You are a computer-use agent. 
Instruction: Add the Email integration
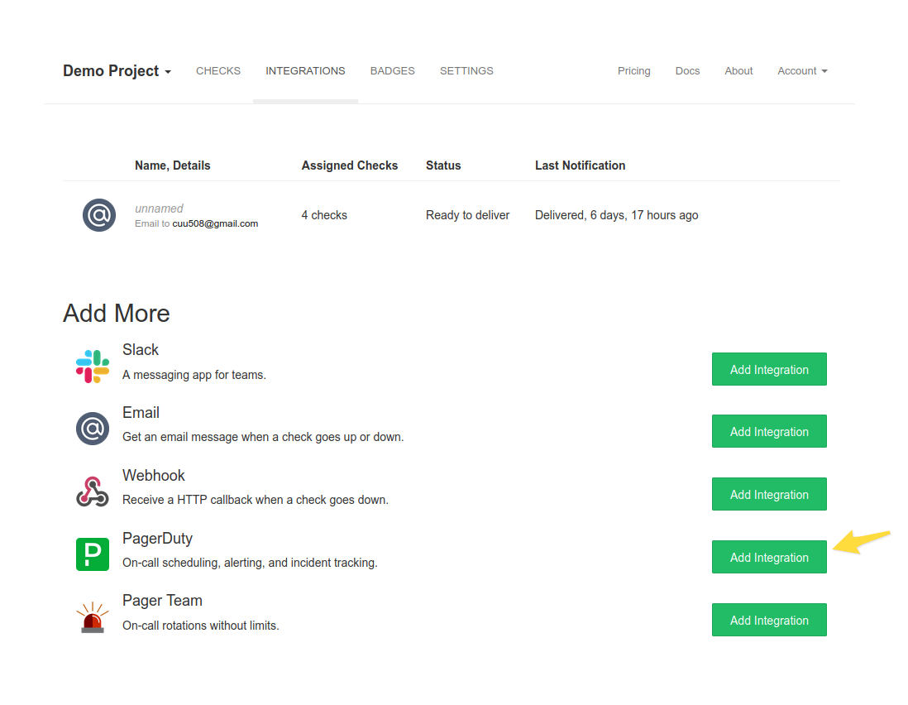click(x=769, y=431)
